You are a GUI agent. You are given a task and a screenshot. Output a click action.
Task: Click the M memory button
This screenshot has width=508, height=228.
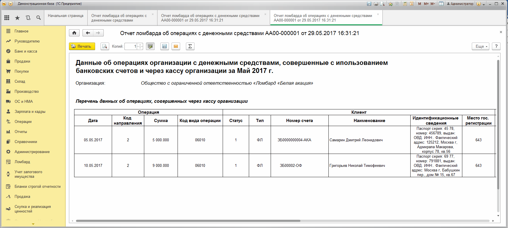click(x=420, y=4)
